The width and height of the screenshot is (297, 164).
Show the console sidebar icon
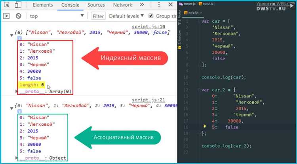pyautogui.click(x=6, y=16)
